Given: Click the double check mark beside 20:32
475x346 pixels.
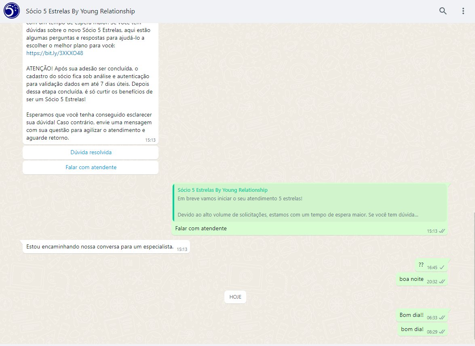Looking at the screenshot, I should (442, 282).
